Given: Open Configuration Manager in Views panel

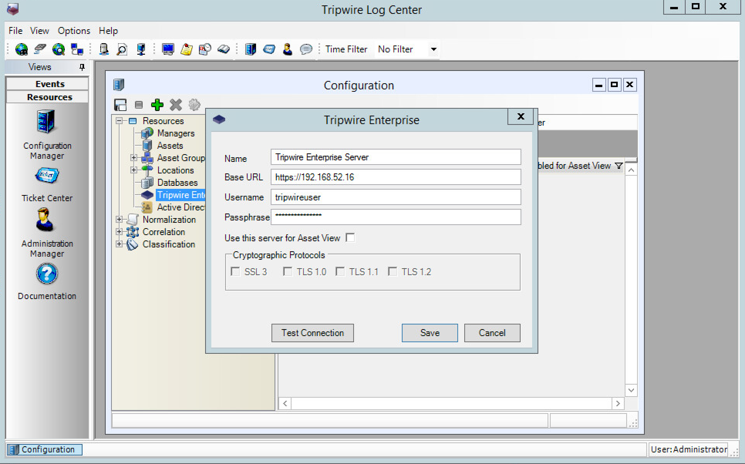Looking at the screenshot, I should pyautogui.click(x=46, y=122).
